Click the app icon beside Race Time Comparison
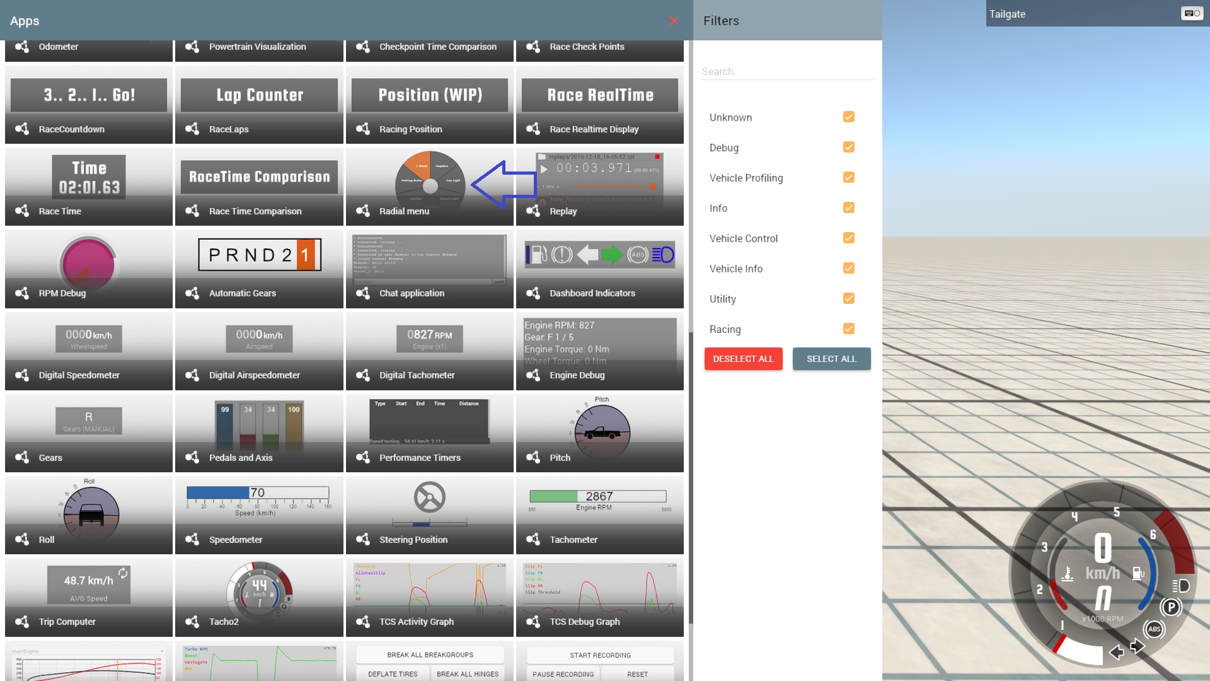 [192, 211]
